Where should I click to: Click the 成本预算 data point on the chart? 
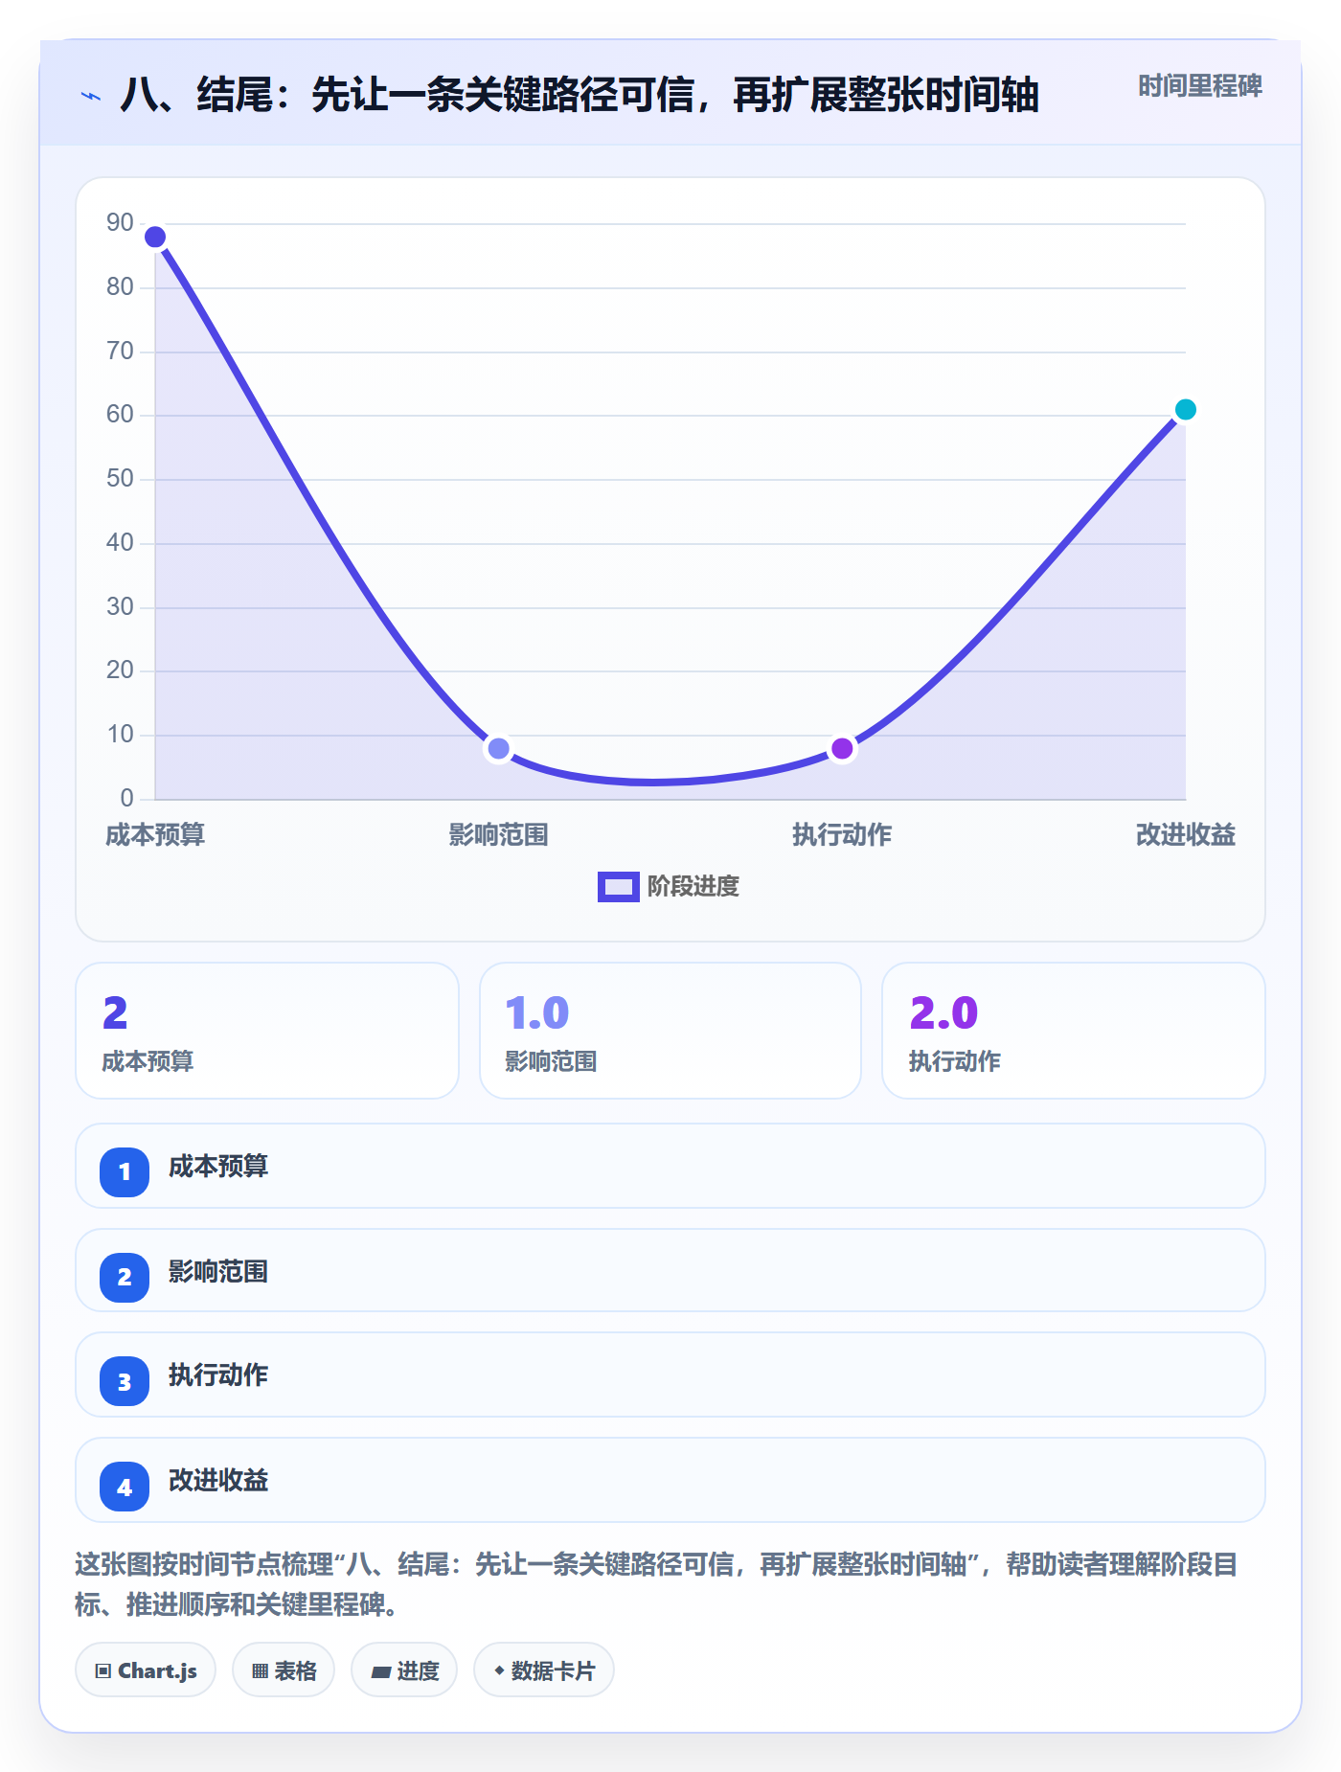(x=155, y=237)
